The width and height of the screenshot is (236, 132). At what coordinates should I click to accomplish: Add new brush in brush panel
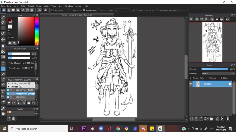click(x=14, y=103)
